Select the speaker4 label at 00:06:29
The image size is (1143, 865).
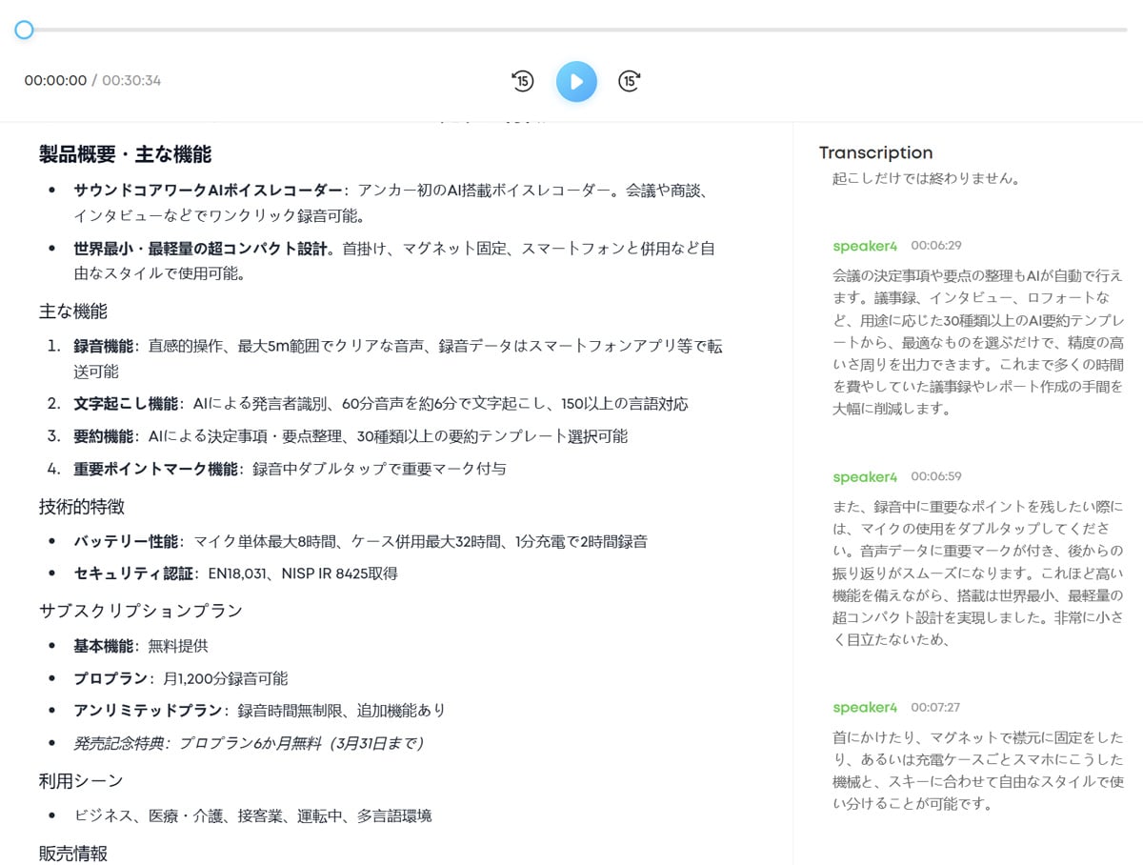[x=865, y=246]
